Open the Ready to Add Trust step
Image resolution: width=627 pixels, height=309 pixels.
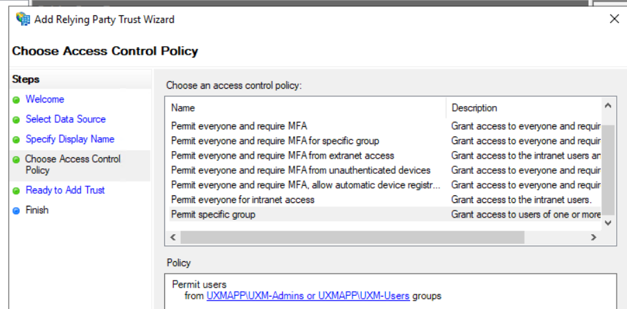coord(64,190)
